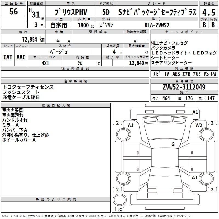Click the car name プリウスPHV
The width and height of the screenshot is (219, 219).
(x=71, y=12)
